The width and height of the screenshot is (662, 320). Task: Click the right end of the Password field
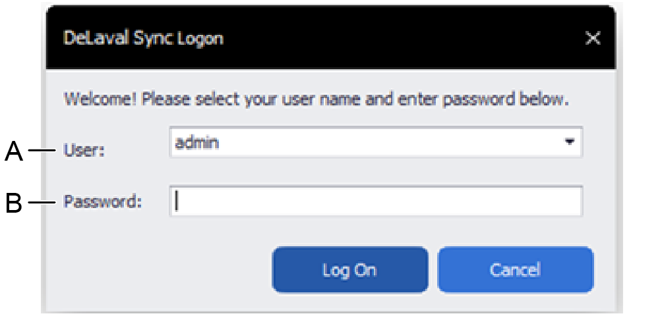coord(567,201)
